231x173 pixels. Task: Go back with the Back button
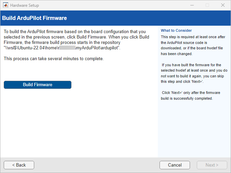[19, 165]
